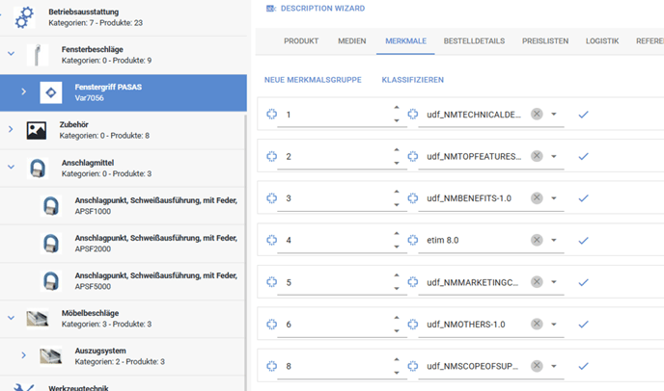Click the checkmark for udf_NMOTHERS-1.0 row
The height and width of the screenshot is (391, 664).
(583, 324)
